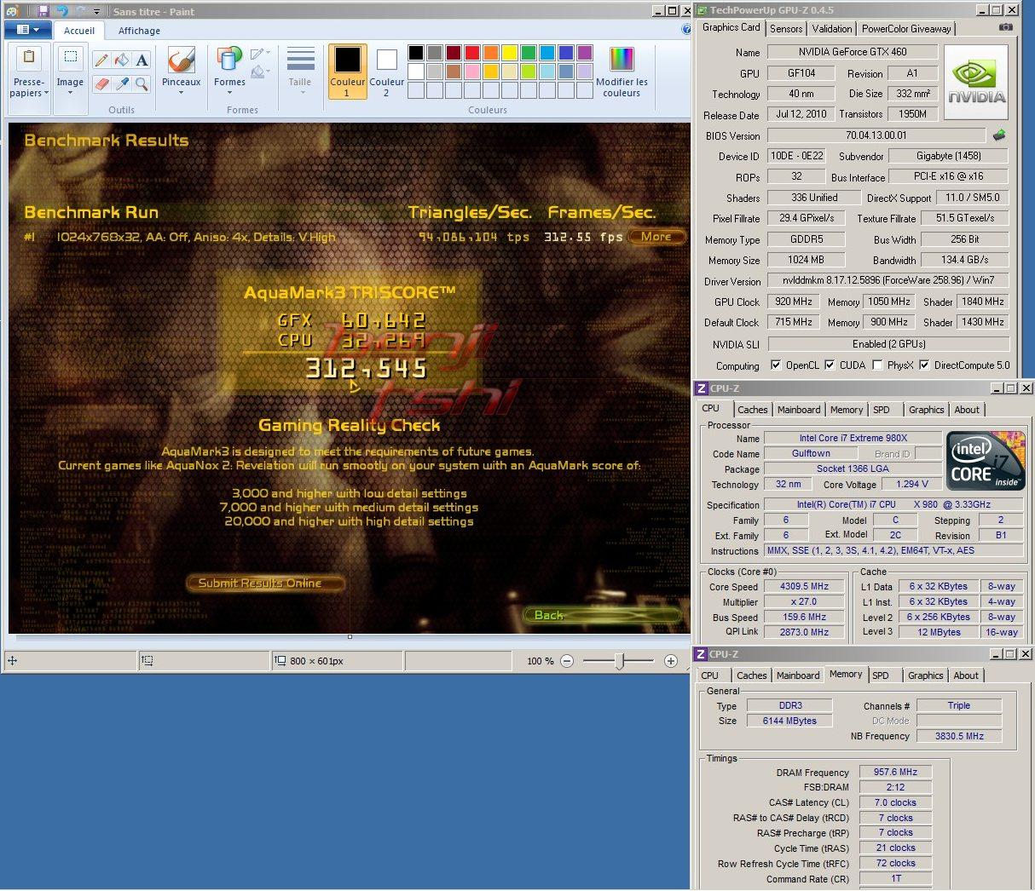Click the Intel Core i7 logo in CPU-Z
The image size is (1035, 891).
(986, 461)
